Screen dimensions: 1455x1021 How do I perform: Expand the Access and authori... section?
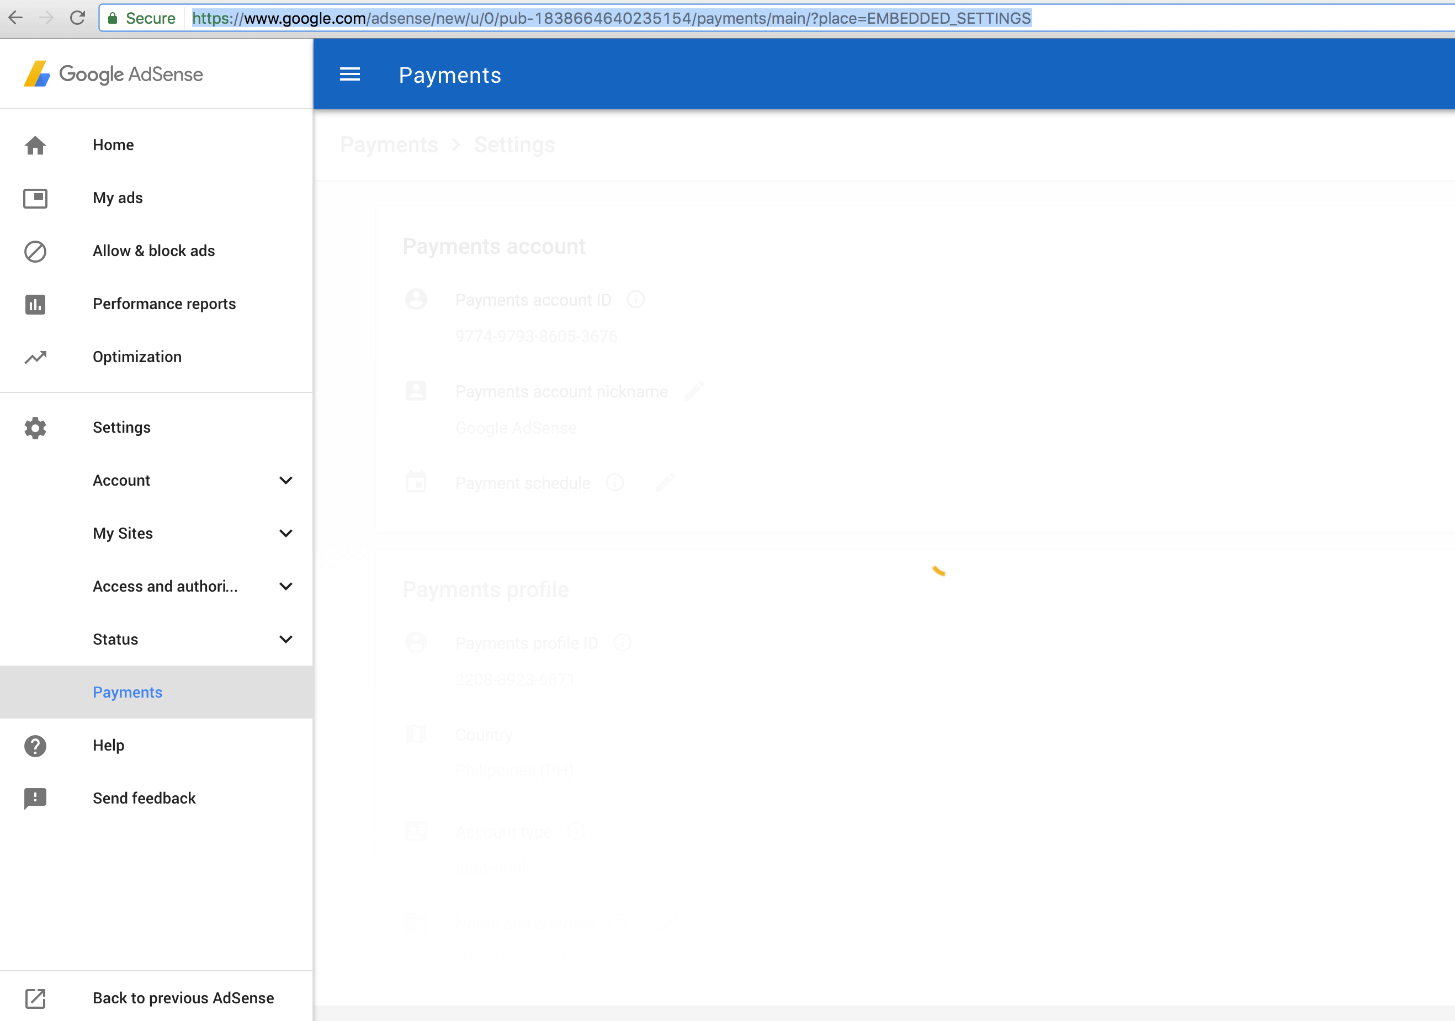click(286, 586)
